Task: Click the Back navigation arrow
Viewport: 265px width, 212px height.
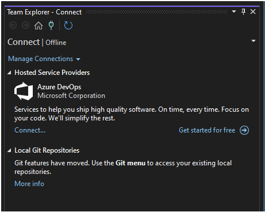Action: (13, 25)
